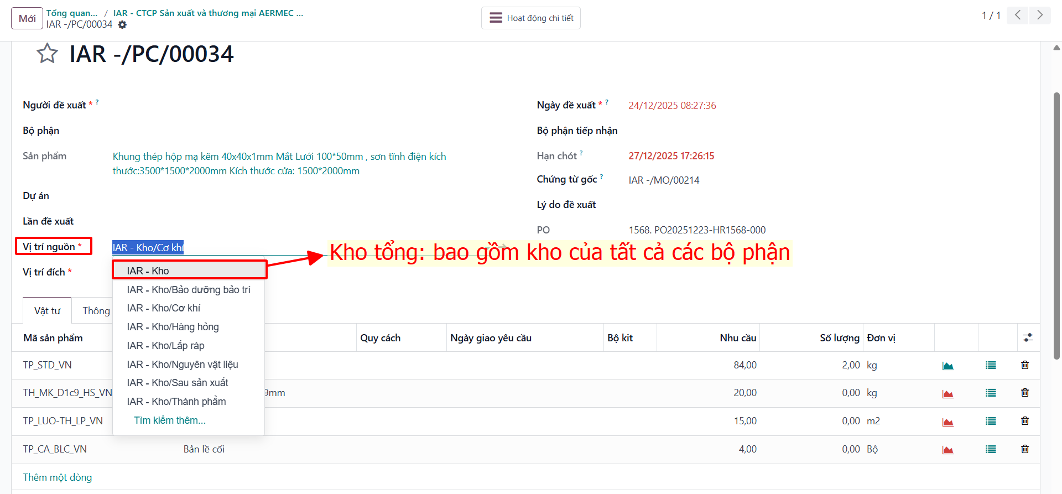The width and height of the screenshot is (1062, 494).
Task: Open the product link 'Khung thép hộp mạ kẽm'
Action: [x=279, y=164]
